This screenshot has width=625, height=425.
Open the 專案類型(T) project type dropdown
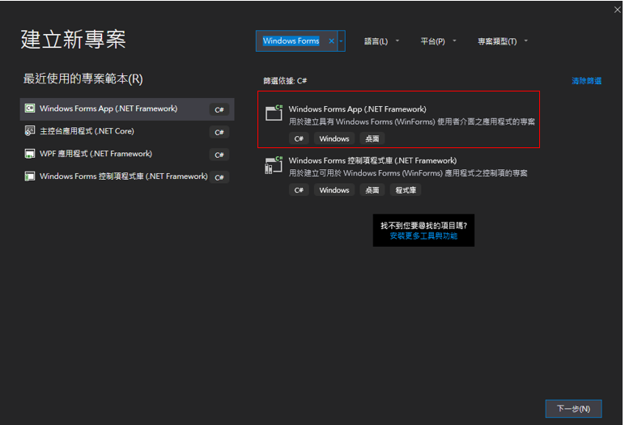503,41
